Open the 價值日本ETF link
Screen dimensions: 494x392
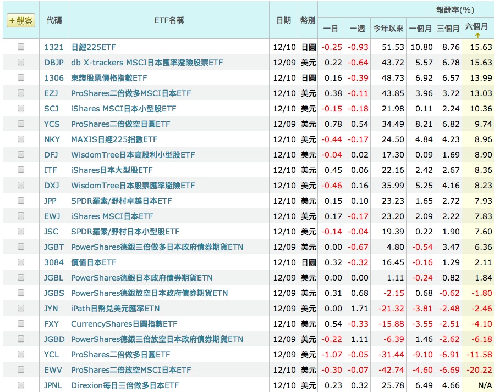click(x=94, y=262)
